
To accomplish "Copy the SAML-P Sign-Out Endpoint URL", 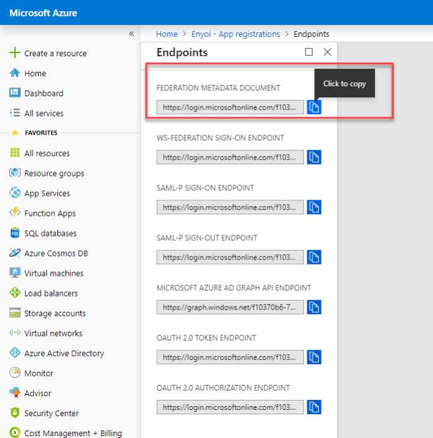I will click(314, 257).
